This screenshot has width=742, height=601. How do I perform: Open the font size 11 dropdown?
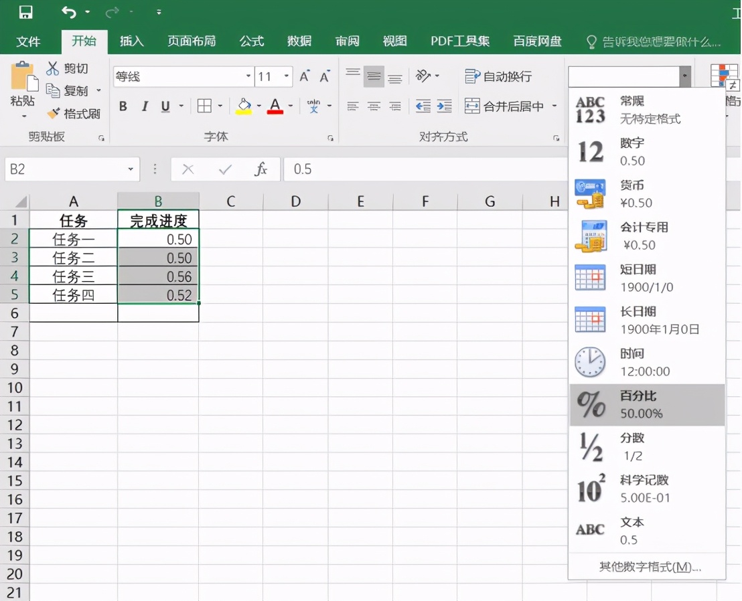pos(287,76)
